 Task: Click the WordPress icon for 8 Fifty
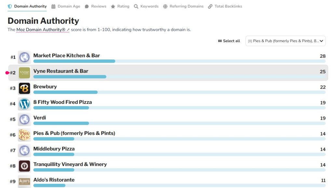pos(24,104)
